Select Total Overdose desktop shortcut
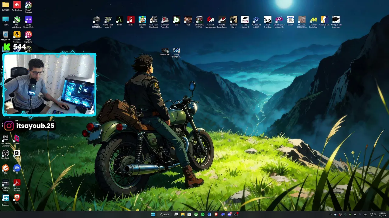The width and height of the screenshot is (389, 218). 267,22
